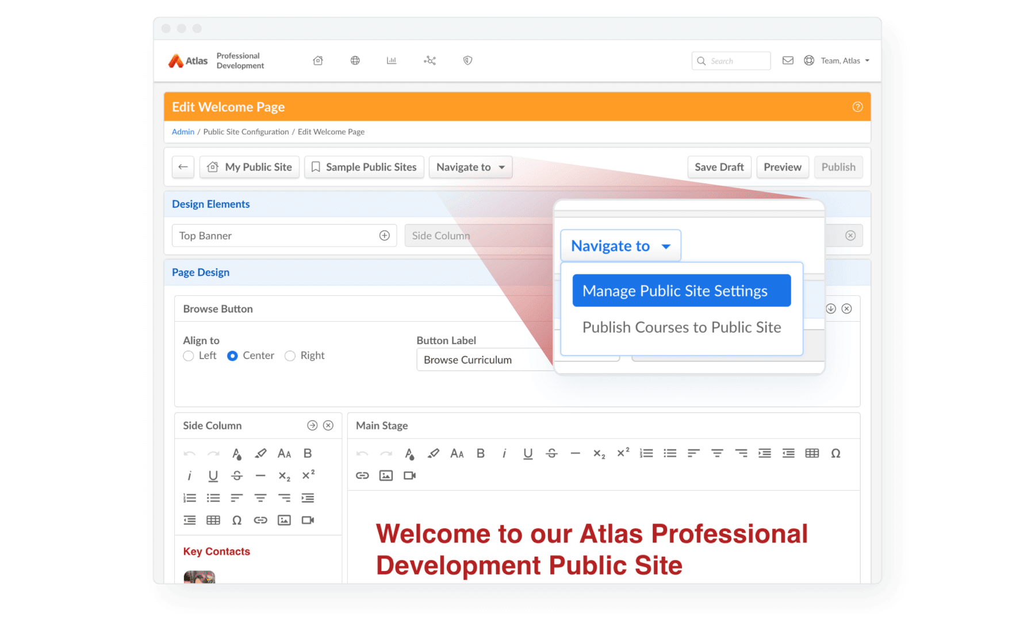Open the bar chart reports icon
Image resolution: width=1035 pixels, height=628 pixels.
[392, 60]
